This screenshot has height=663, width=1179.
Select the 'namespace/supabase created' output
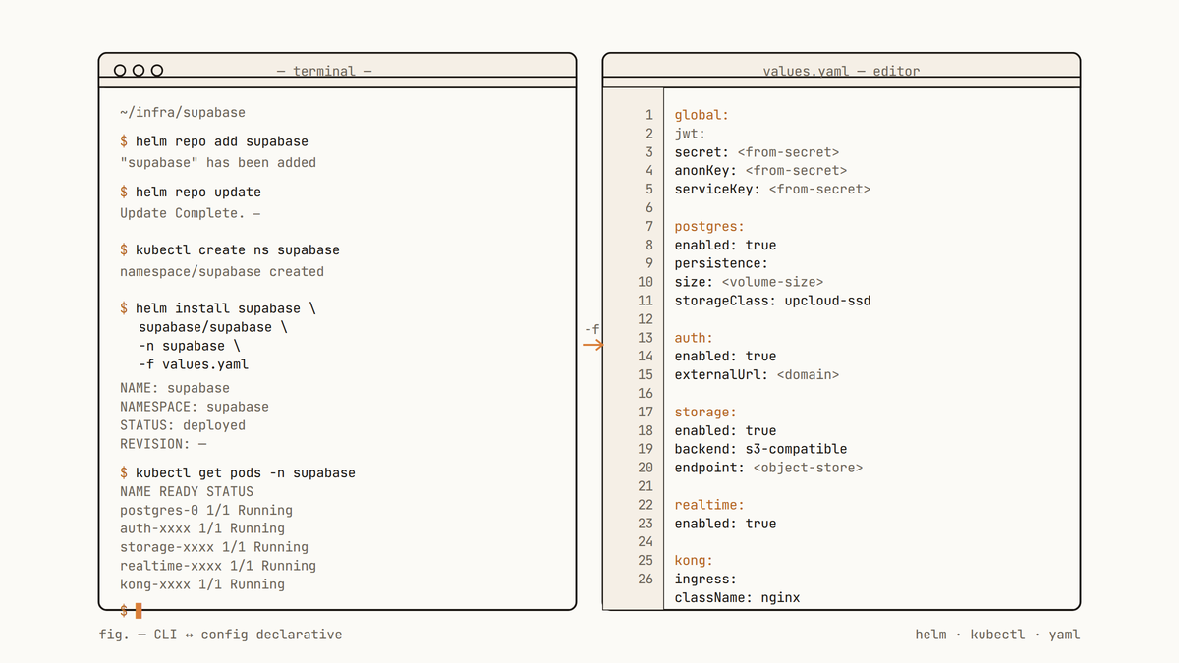coord(222,271)
